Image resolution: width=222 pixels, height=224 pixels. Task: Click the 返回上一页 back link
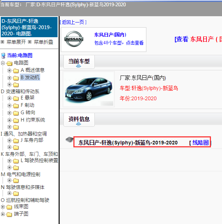tap(73, 22)
